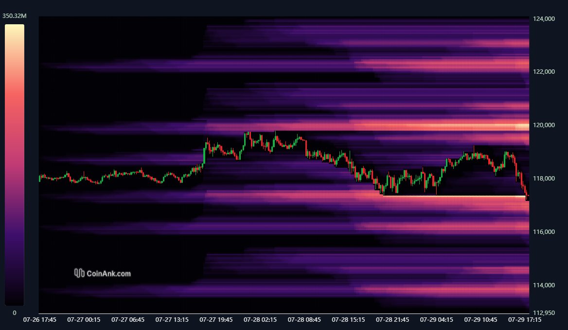Click the 350.32M maximum scale label
Image resolution: width=568 pixels, height=330 pixels.
tap(15, 16)
